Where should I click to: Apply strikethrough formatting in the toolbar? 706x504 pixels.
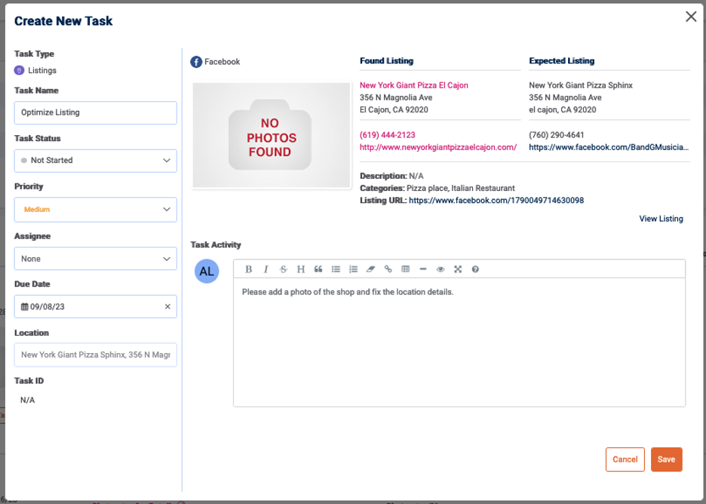pyautogui.click(x=284, y=269)
